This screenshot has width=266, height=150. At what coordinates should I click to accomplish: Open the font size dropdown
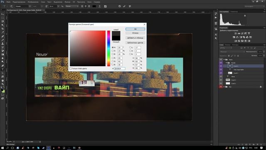coord(58,6)
